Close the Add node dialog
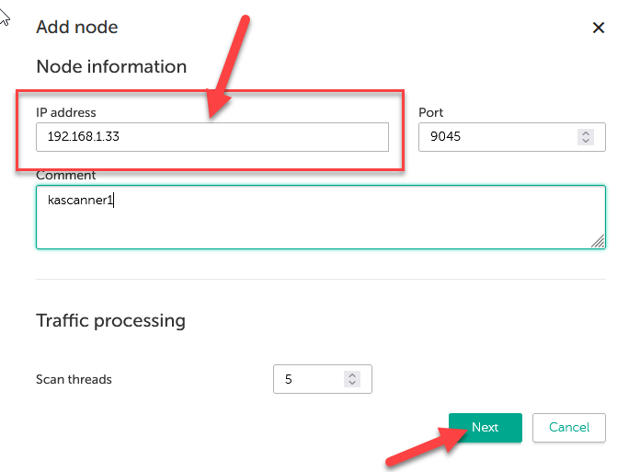This screenshot has width=640, height=472. (599, 28)
